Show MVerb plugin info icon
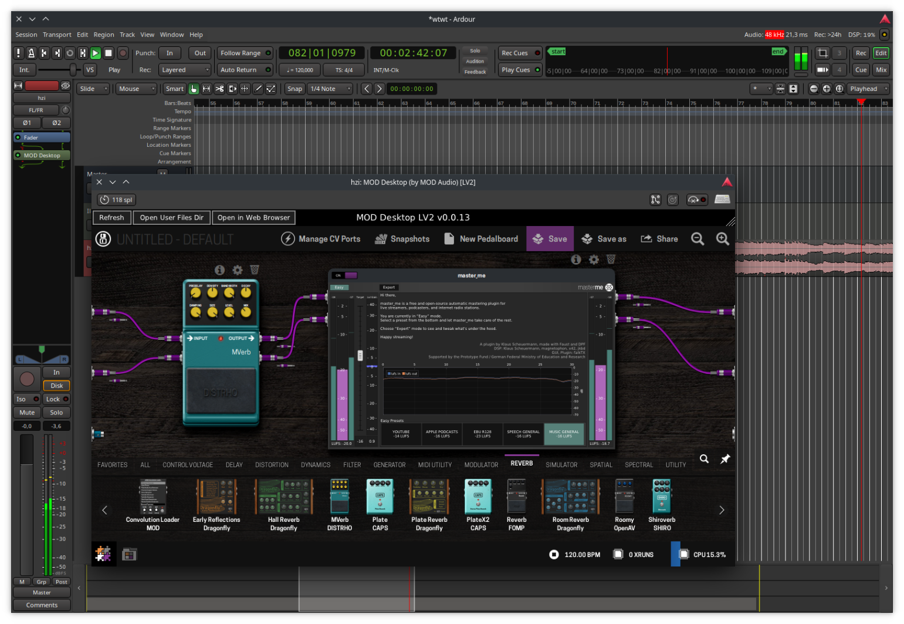This screenshot has width=904, height=624. pos(219,270)
